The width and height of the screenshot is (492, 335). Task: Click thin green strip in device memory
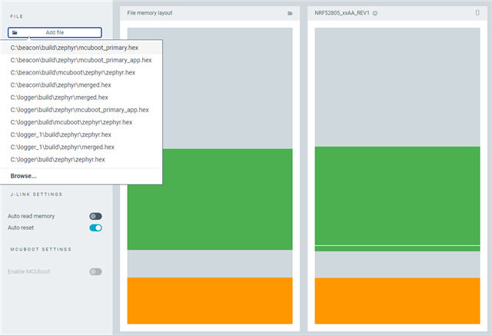pyautogui.click(x=397, y=248)
